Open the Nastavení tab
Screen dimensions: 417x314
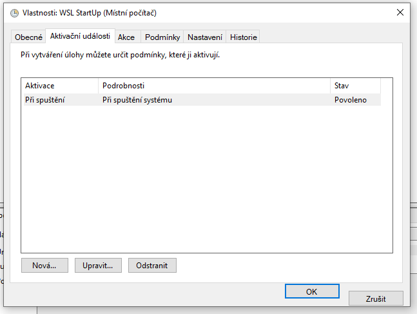[205, 37]
